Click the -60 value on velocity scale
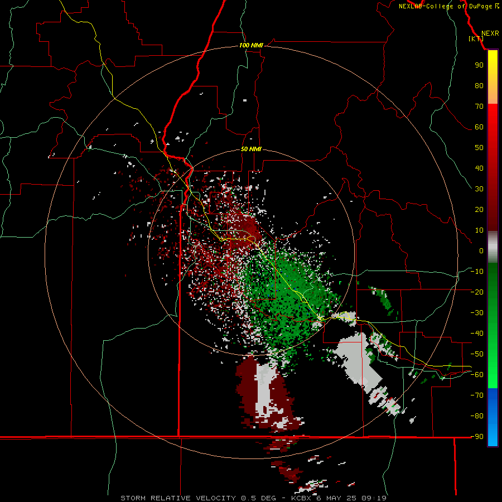Viewport: 502px width, 502px height. point(477,375)
